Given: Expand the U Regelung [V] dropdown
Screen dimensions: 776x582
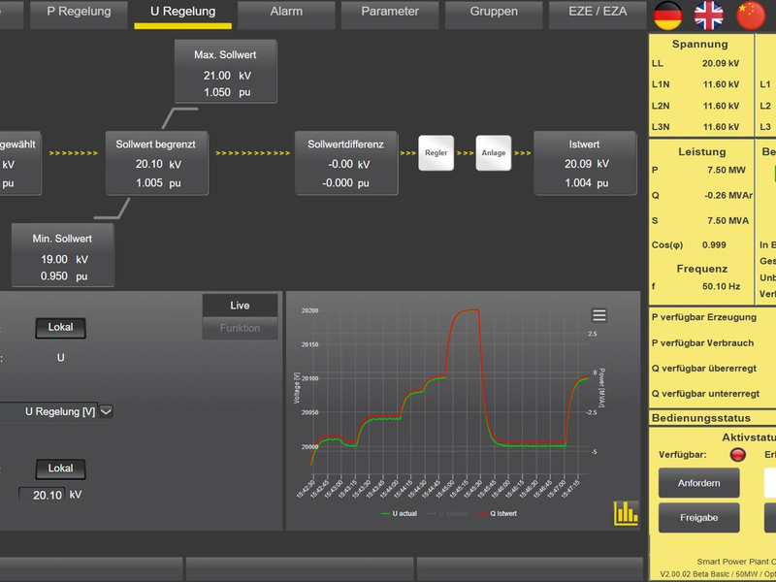Looking at the screenshot, I should click(x=106, y=411).
